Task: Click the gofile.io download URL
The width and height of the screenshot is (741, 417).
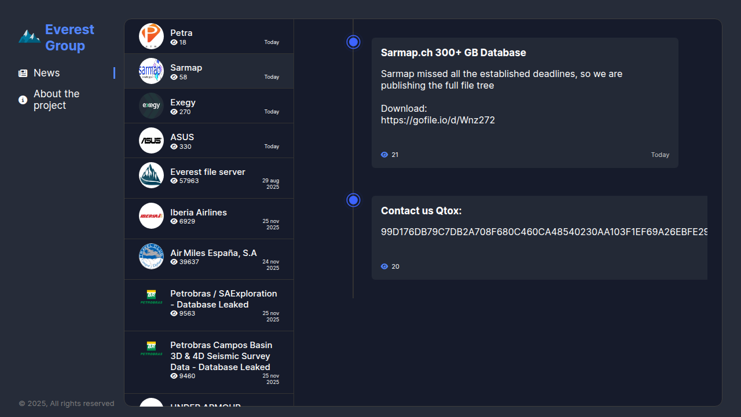Action: tap(438, 120)
